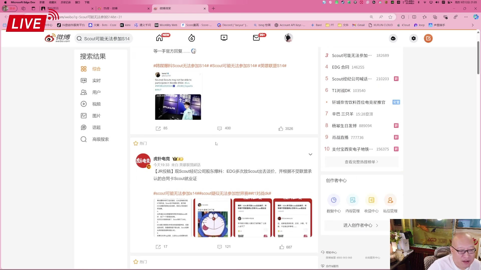The width and height of the screenshot is (481, 270).
Task: Open browser extensions puzzle icon
Action: pyautogui.click(x=403, y=17)
